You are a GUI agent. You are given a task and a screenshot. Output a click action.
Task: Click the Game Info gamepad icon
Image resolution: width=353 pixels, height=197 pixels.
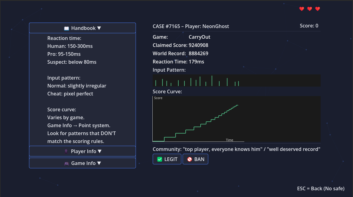(x=66, y=163)
